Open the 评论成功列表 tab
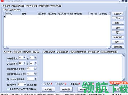The height and width of the screenshot is (95, 128). pyautogui.click(x=63, y=52)
